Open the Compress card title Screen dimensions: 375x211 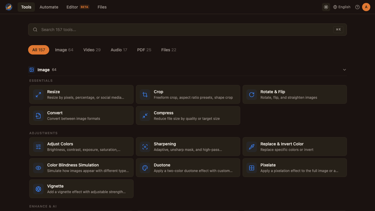163,113
